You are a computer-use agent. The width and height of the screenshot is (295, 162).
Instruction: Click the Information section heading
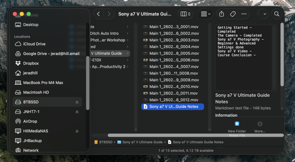point(226,115)
